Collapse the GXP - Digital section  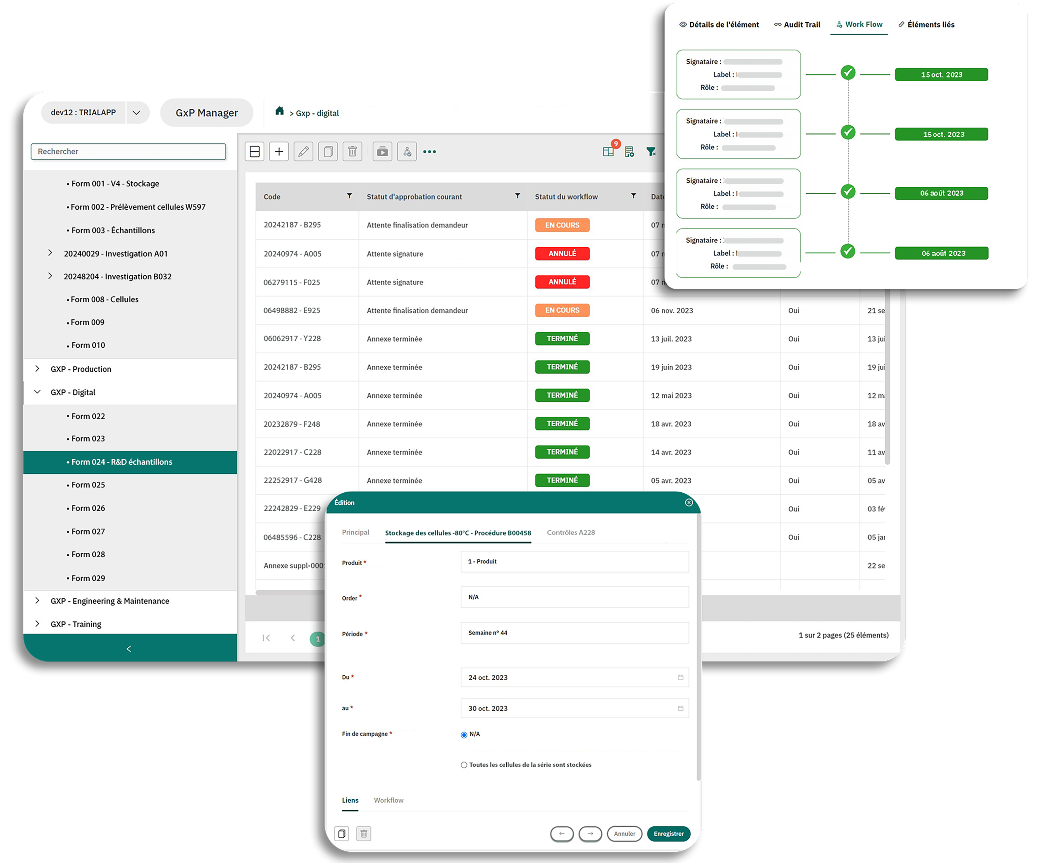38,392
